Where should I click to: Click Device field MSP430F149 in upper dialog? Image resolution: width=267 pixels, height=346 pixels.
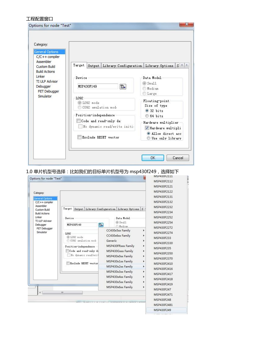[x=97, y=86]
